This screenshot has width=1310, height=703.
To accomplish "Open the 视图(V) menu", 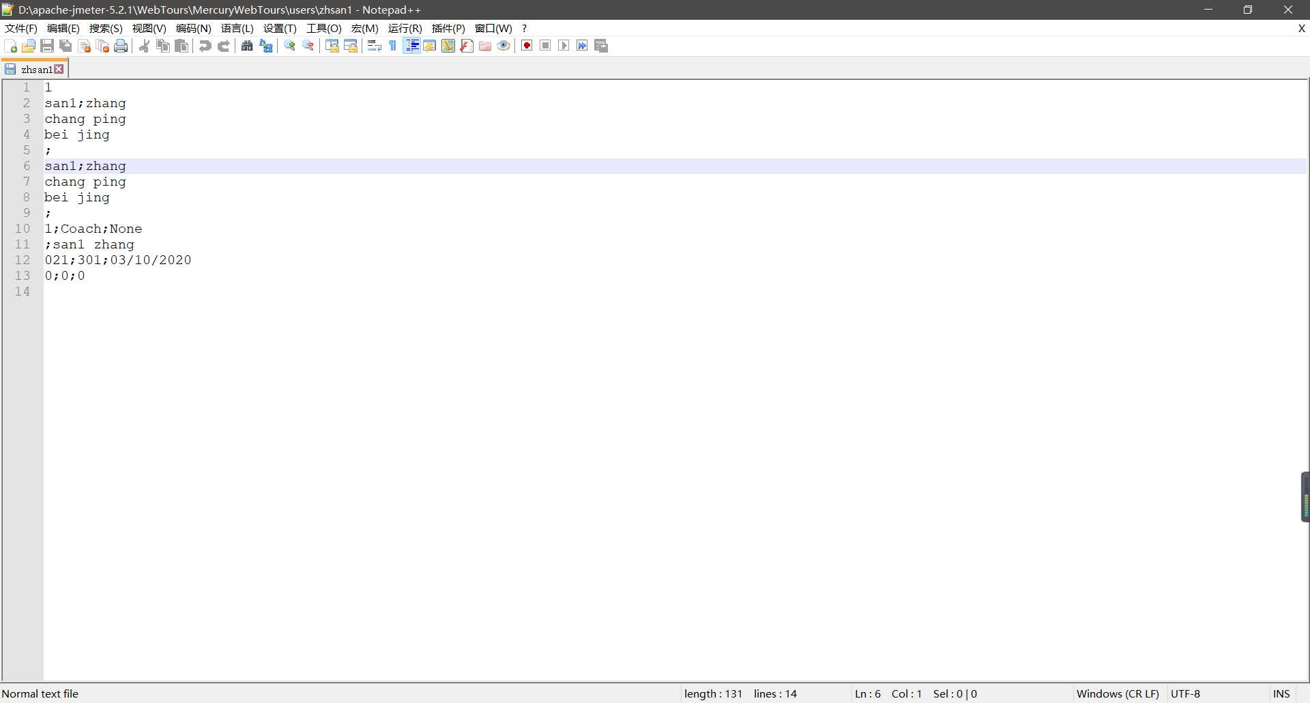I will pyautogui.click(x=149, y=28).
